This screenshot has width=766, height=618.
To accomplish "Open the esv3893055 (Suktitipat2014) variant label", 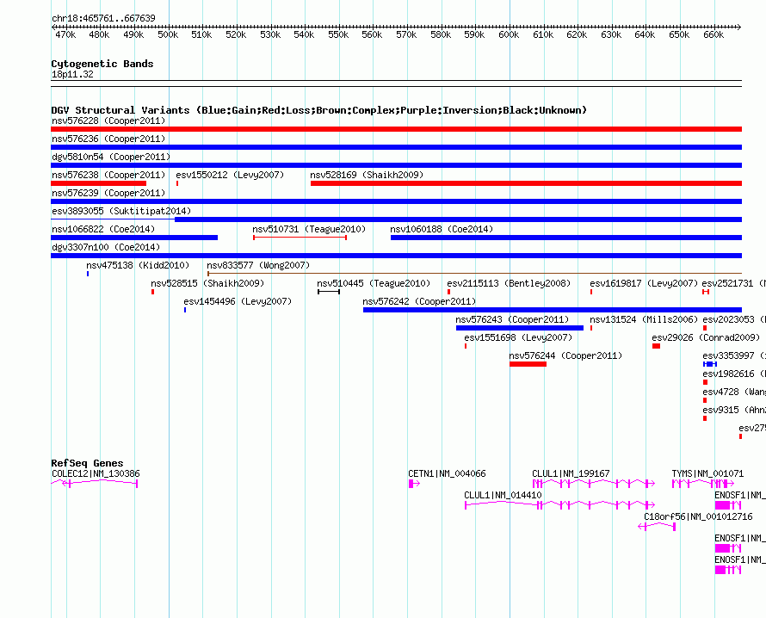I will (x=121, y=211).
